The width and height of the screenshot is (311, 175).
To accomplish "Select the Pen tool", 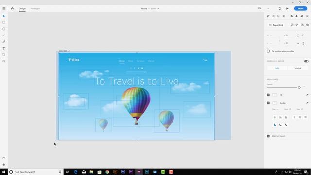I will [4, 42].
